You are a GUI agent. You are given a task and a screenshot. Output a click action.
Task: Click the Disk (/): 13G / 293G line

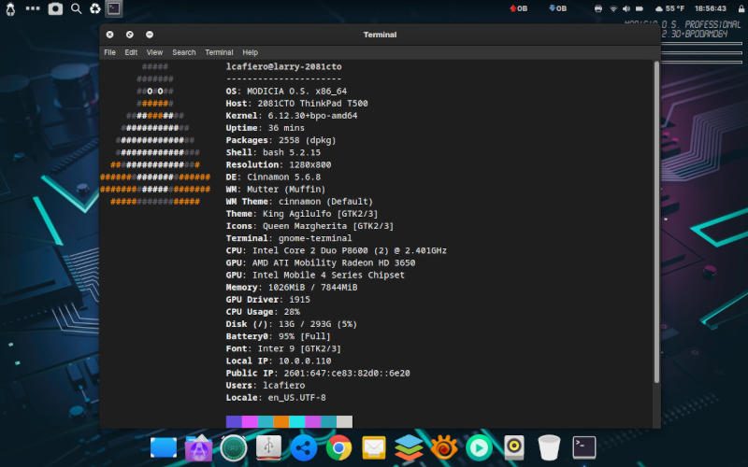(292, 324)
